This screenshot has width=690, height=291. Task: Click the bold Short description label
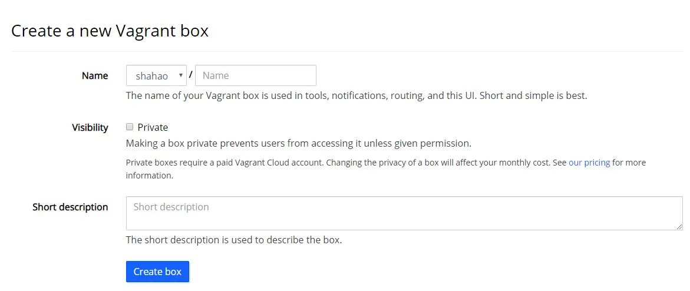tap(70, 207)
